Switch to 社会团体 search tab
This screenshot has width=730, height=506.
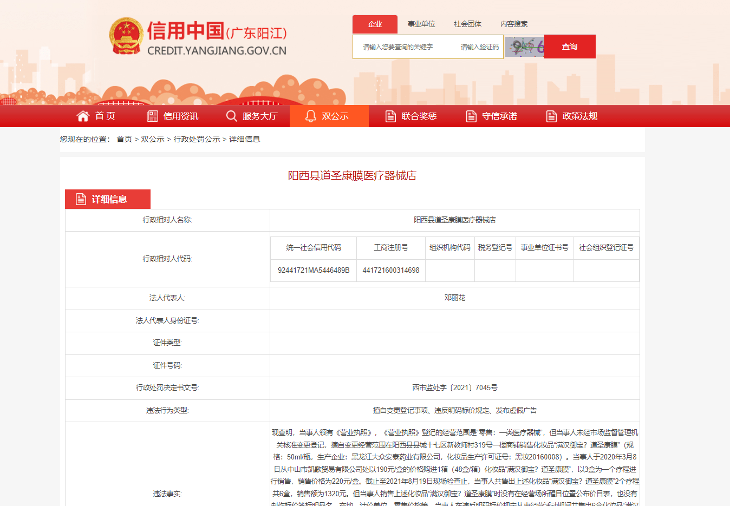(467, 24)
